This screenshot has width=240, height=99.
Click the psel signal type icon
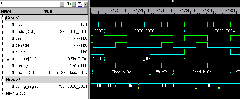pos(13,39)
